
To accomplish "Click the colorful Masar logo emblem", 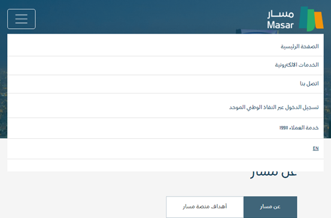I will pos(311,19).
